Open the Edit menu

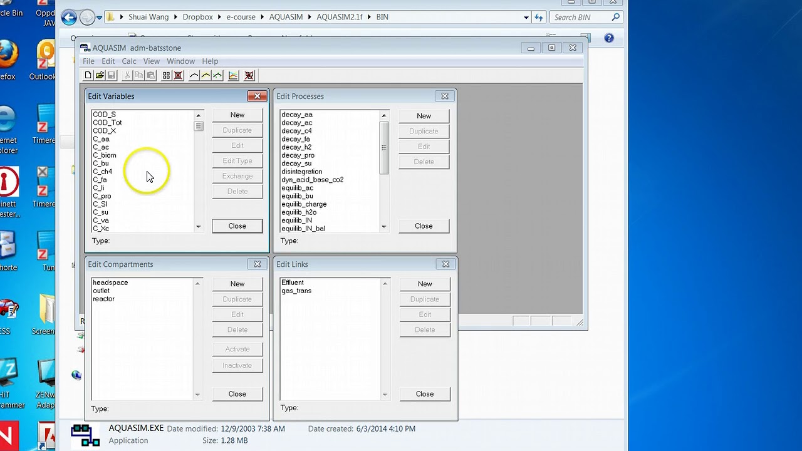(108, 61)
